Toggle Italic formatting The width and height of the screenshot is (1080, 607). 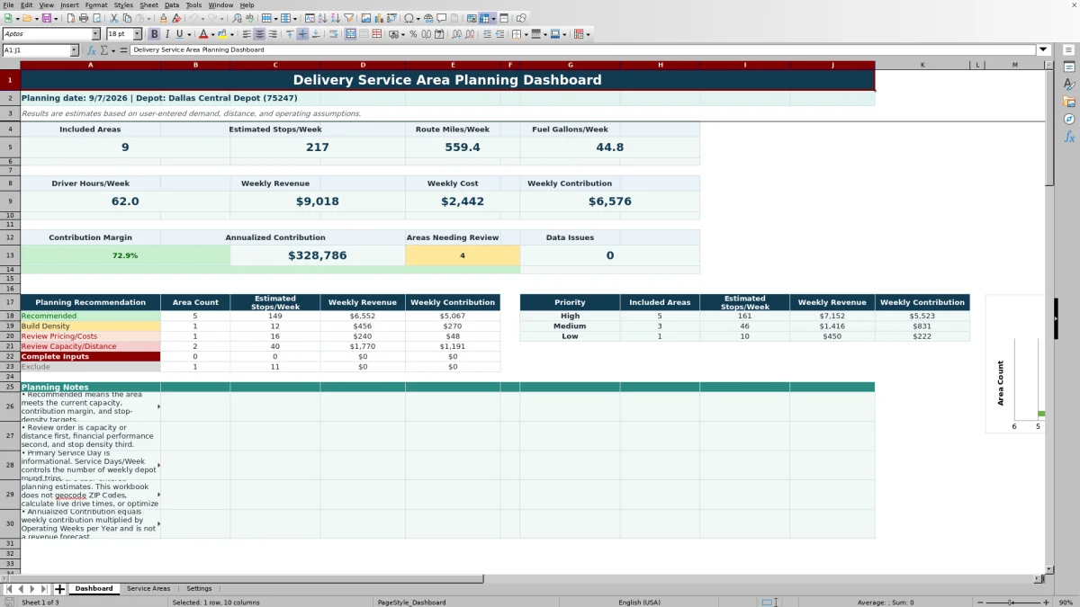166,34
